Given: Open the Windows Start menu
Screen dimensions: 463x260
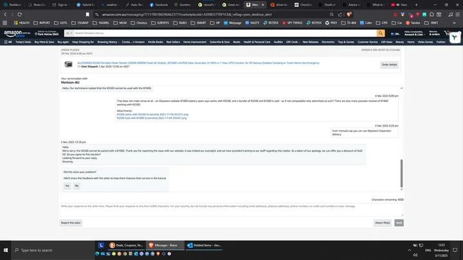Looking at the screenshot, I should point(6,250).
